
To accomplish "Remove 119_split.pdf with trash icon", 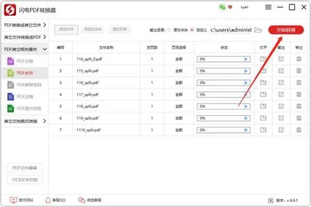I will [299, 118].
